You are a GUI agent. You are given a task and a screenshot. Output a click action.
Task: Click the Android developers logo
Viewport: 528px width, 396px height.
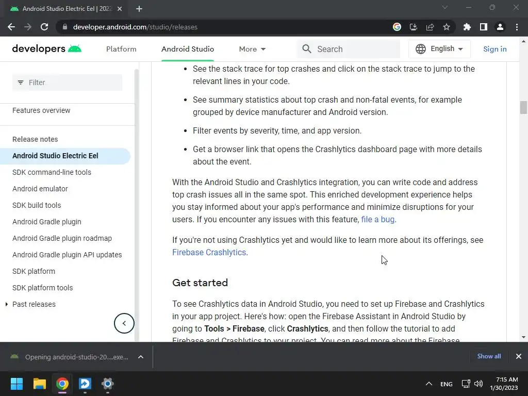pos(47,49)
